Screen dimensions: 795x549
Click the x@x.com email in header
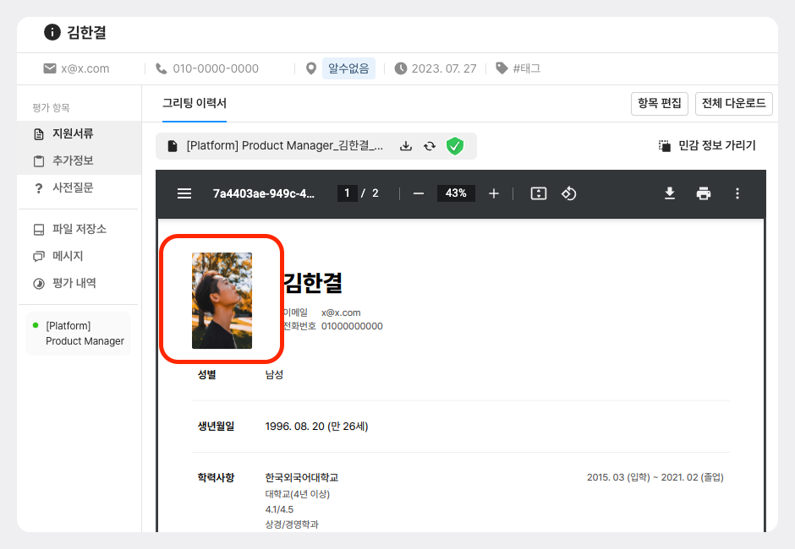pyautogui.click(x=85, y=68)
